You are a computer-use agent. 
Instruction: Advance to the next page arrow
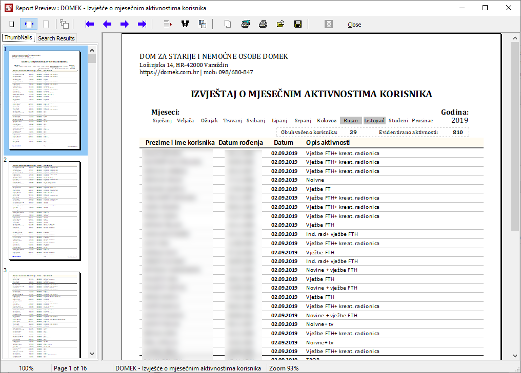point(125,24)
